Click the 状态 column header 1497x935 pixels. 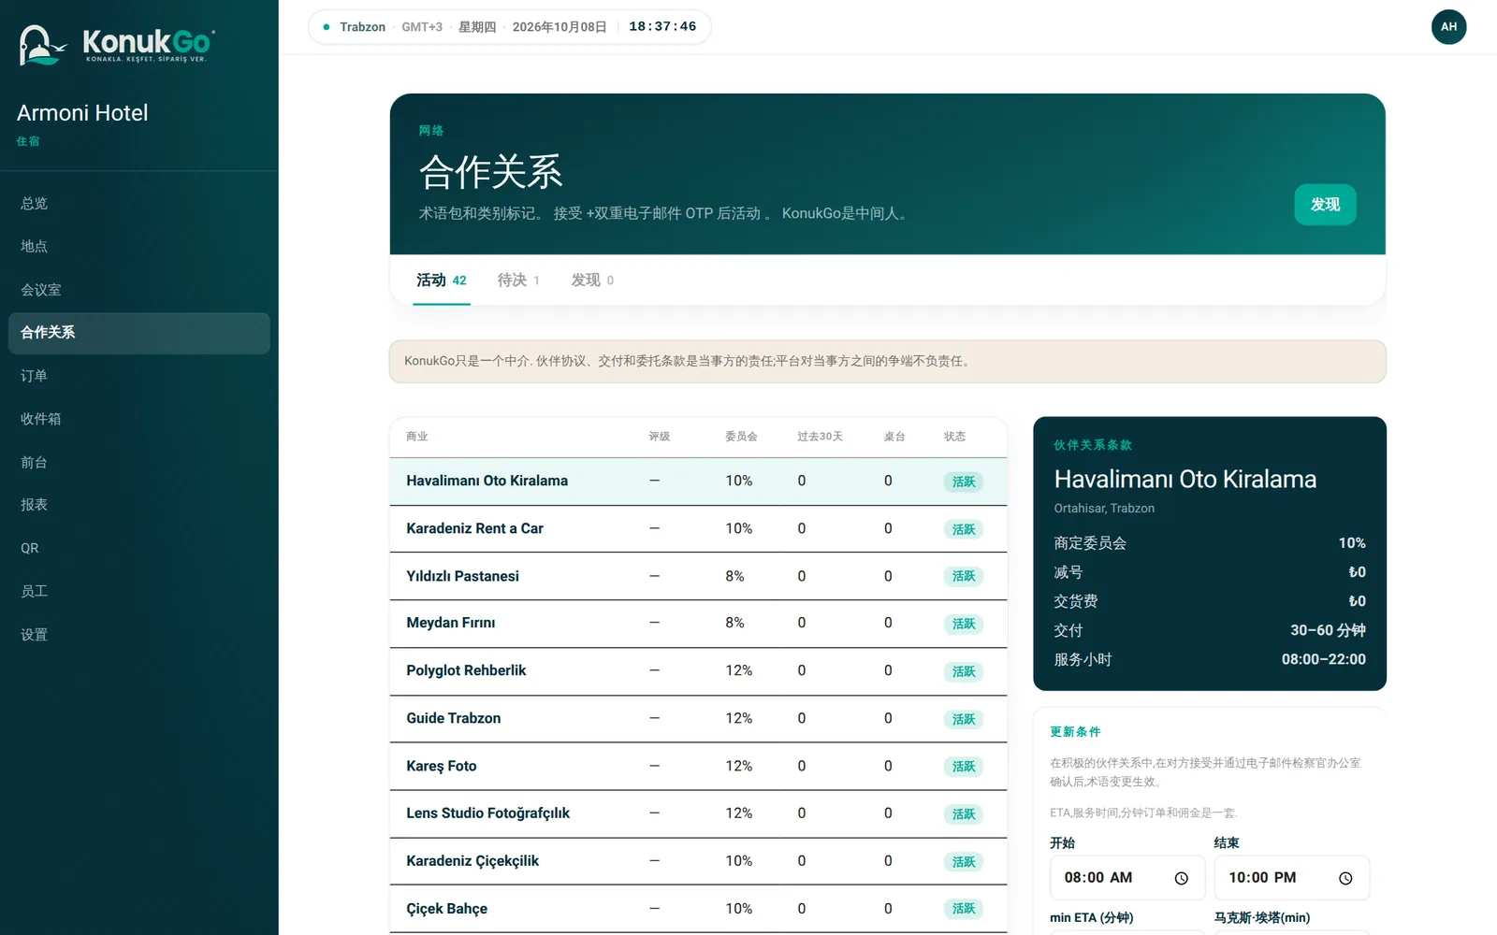click(954, 437)
